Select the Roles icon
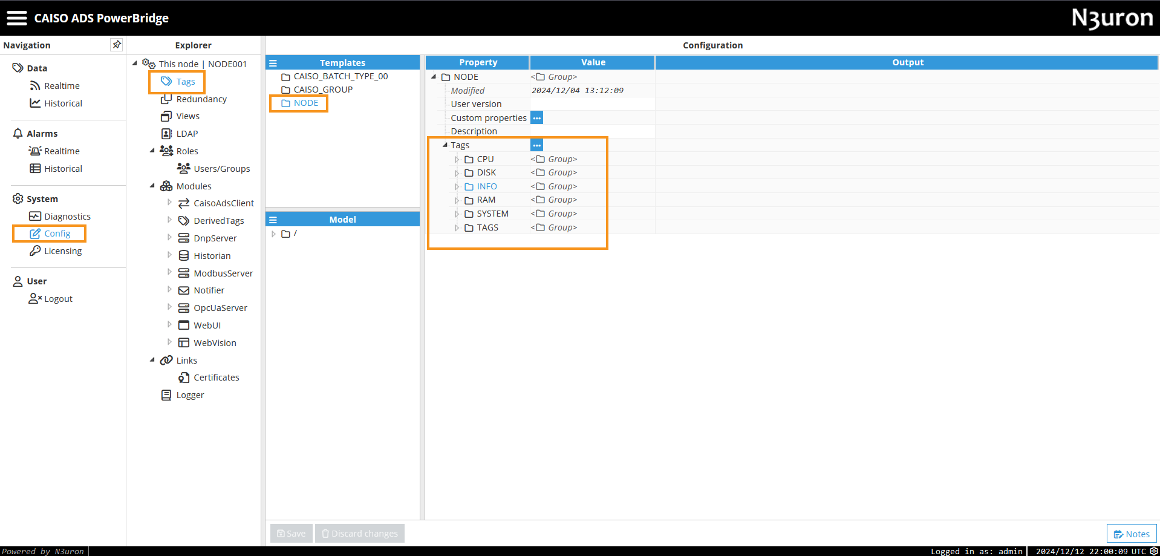 [x=166, y=151]
